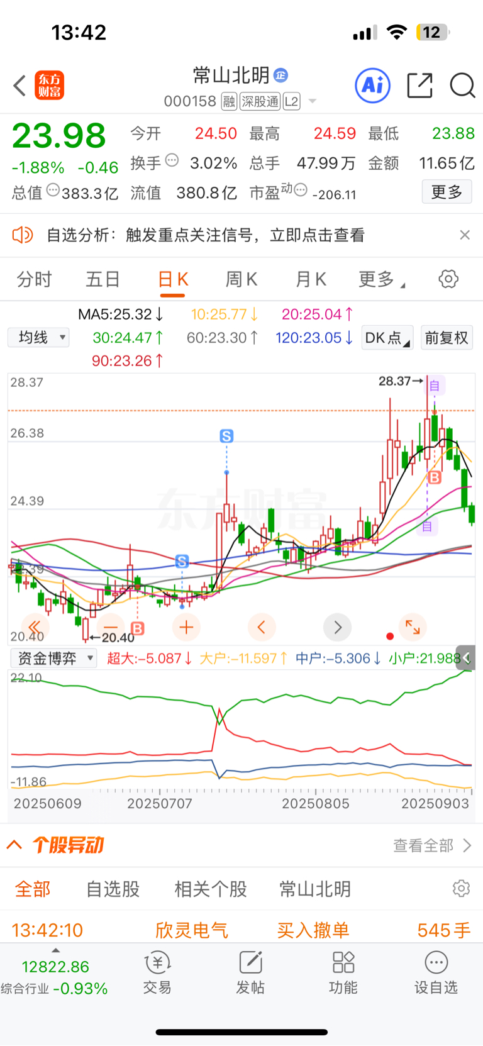Tap 设自选 to add watchlist
The width and height of the screenshot is (483, 1046).
coord(436,972)
